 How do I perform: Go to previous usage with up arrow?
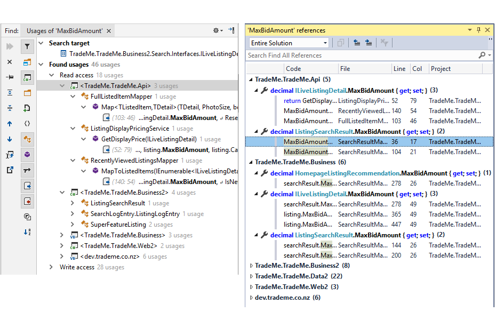[x=10, y=124]
